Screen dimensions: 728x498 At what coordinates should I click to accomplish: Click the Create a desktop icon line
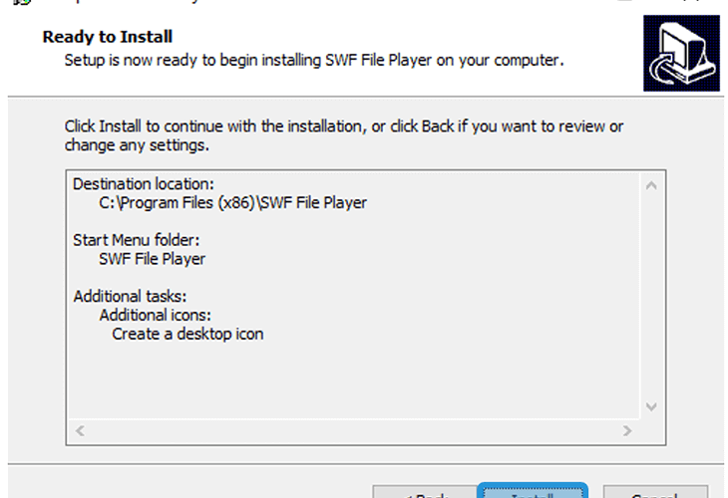[x=187, y=335]
